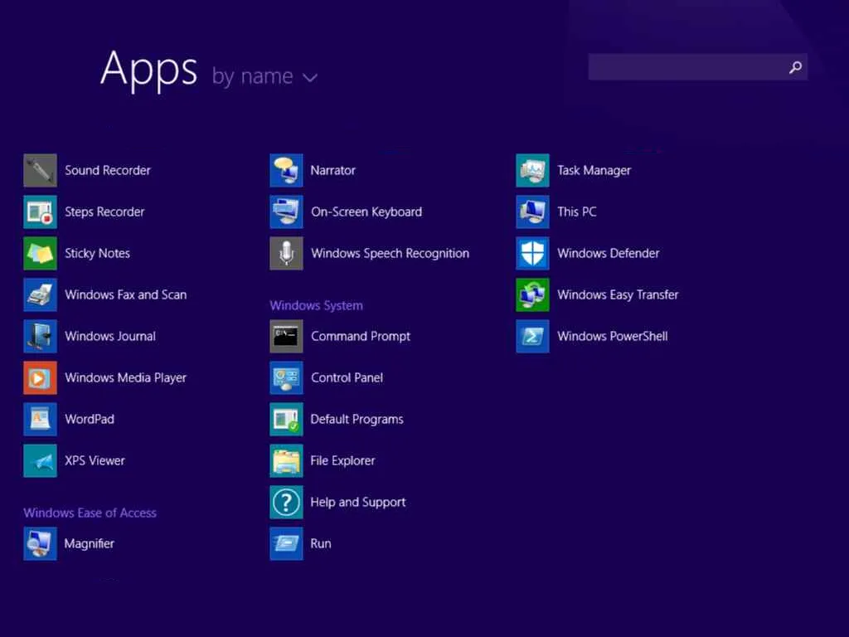The image size is (849, 637).
Task: Open the Sound Recorder microphone icon
Action: tap(40, 170)
